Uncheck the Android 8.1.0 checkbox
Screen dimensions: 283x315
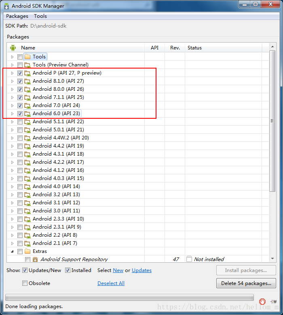click(20, 81)
